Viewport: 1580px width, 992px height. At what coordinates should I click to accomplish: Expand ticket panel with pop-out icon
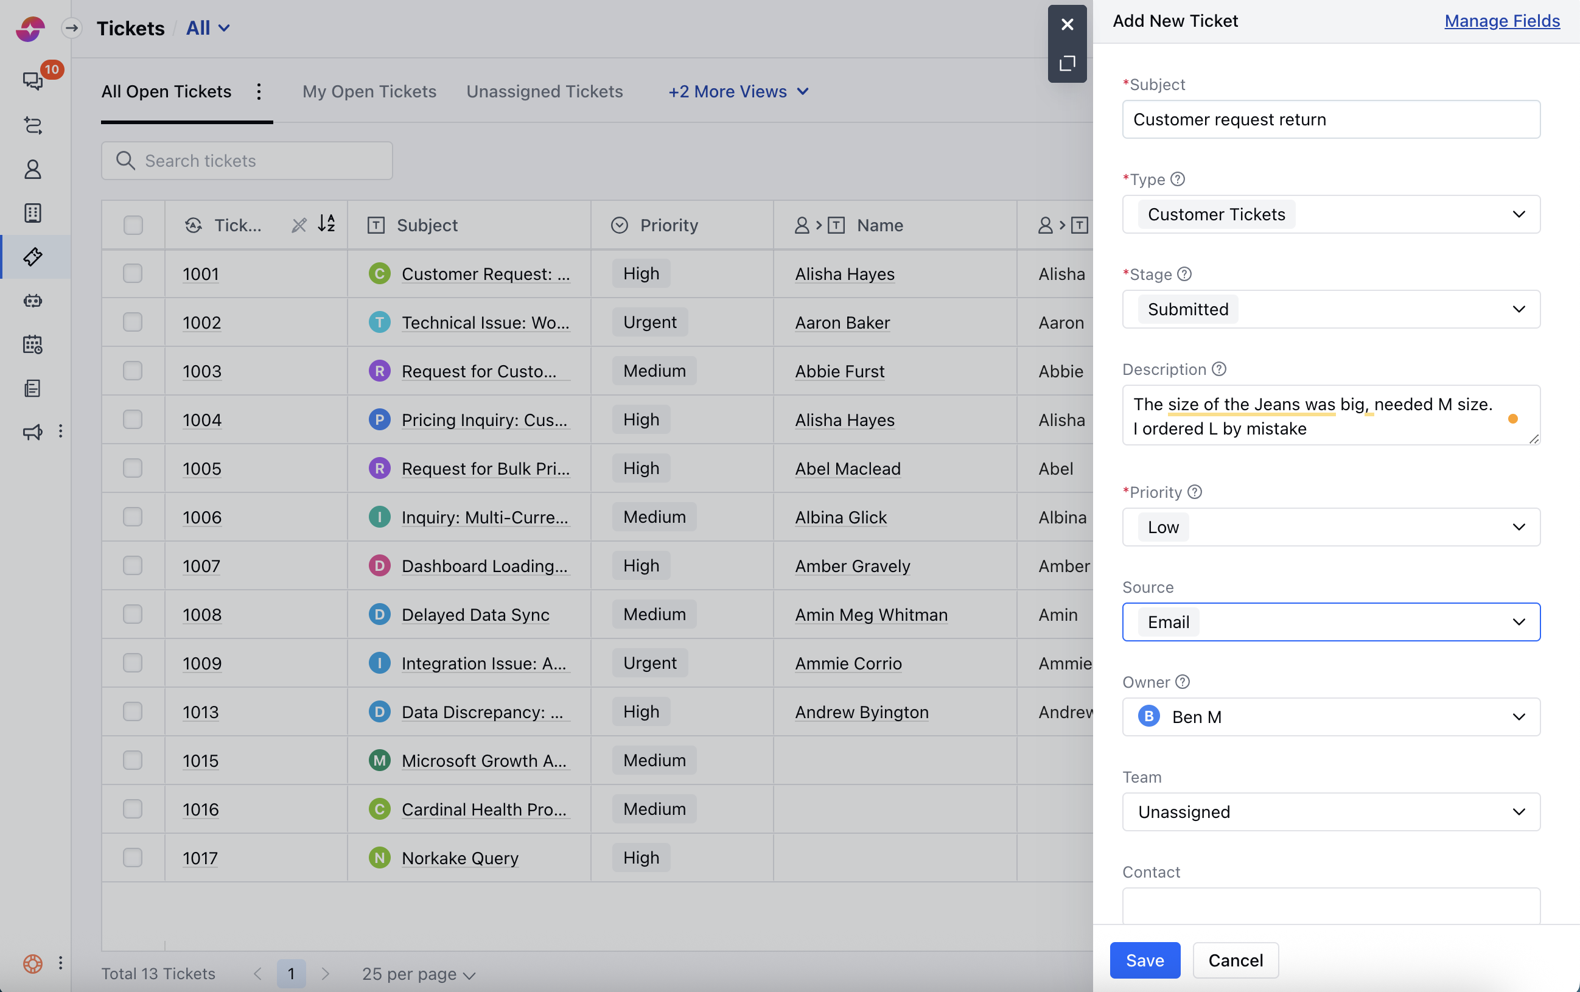[x=1067, y=64]
